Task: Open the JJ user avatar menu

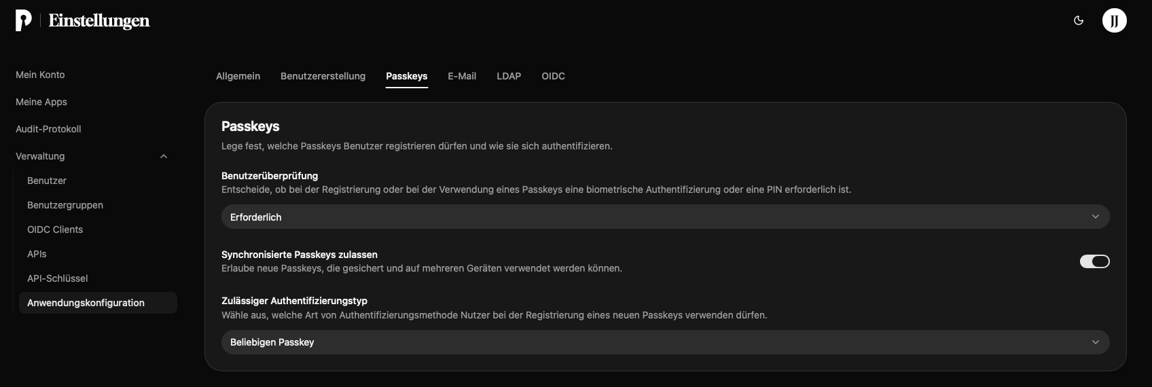Action: pos(1114,21)
